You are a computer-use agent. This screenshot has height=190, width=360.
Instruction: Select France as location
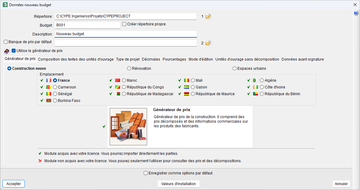pyautogui.click(x=55, y=80)
